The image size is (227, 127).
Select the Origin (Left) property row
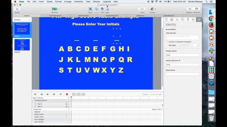click(51, 114)
